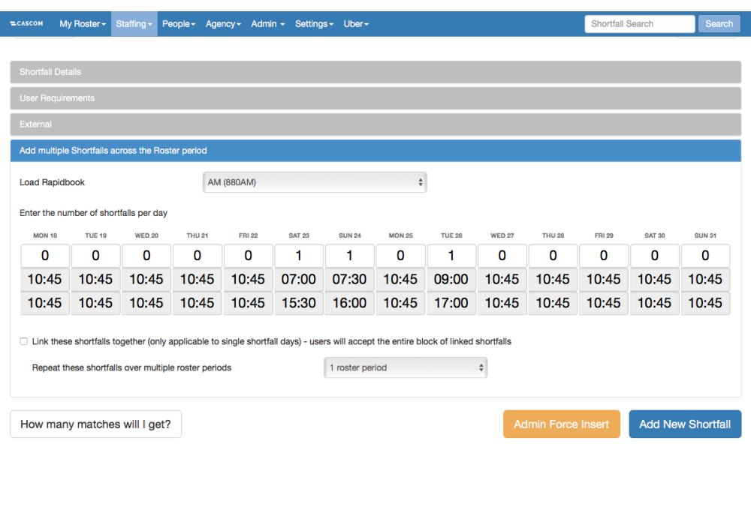Open the Staffing menu
The width and height of the screenshot is (751, 513).
click(x=134, y=24)
